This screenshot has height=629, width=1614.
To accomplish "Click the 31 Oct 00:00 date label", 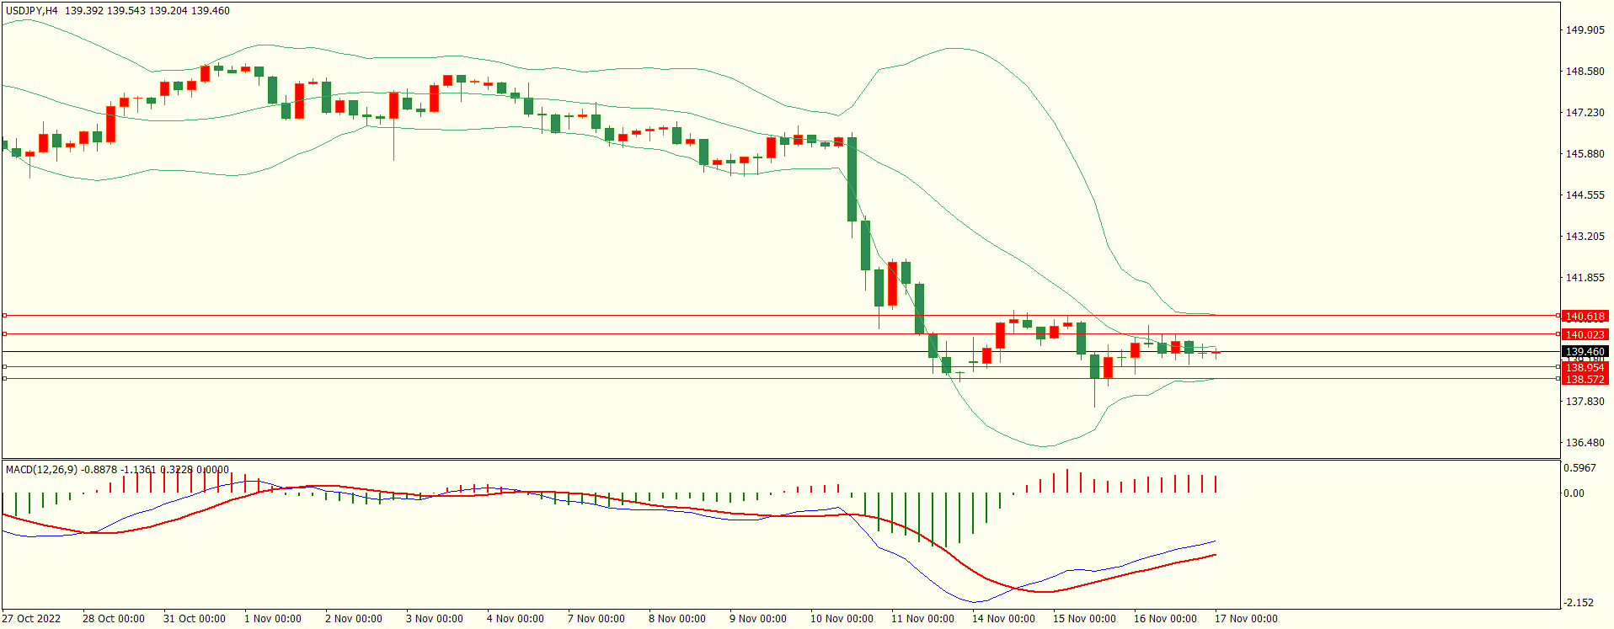I will tap(195, 619).
